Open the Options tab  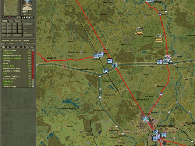(18, 21)
